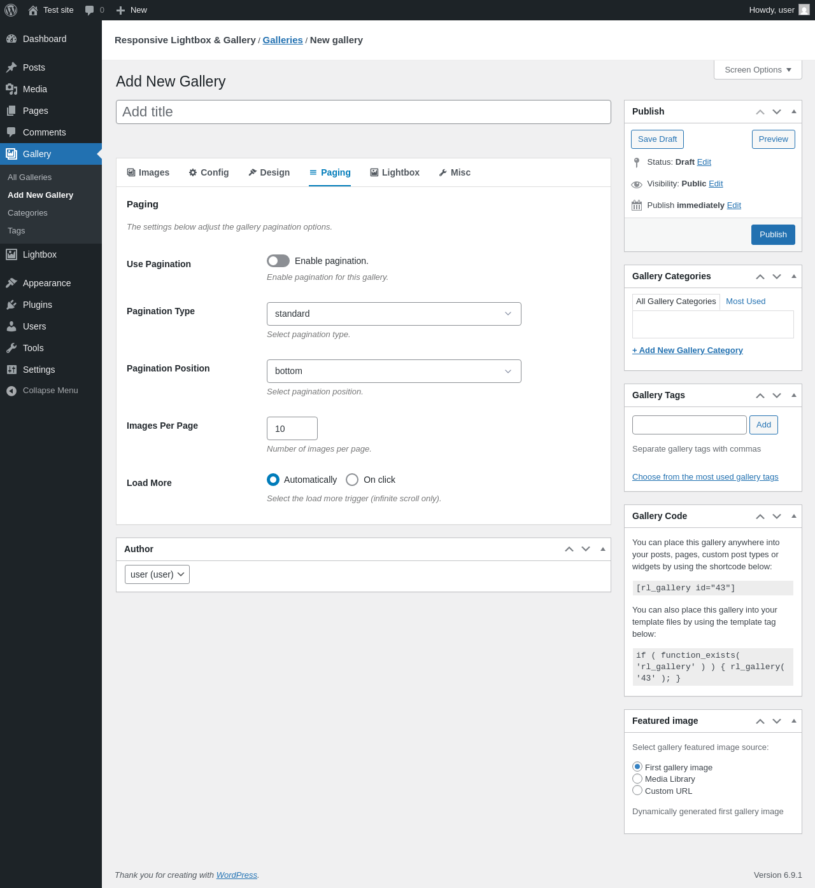Click the WordPress logo icon

[x=11, y=10]
